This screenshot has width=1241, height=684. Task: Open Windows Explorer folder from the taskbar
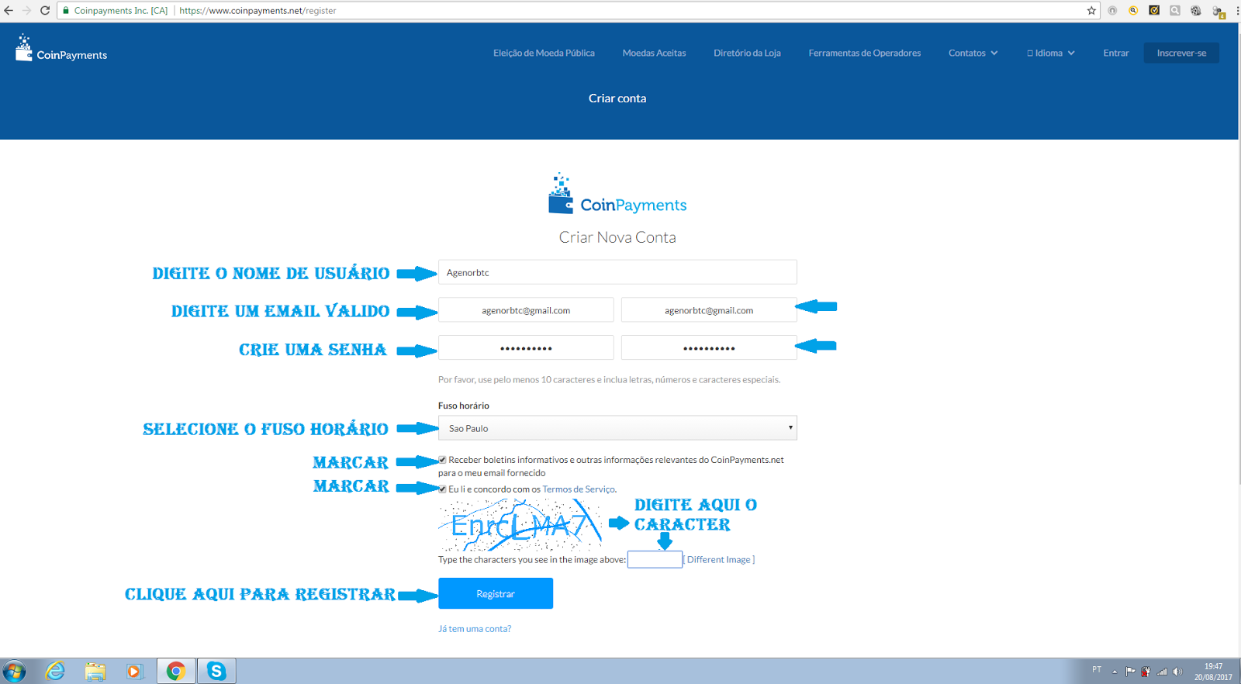(95, 672)
